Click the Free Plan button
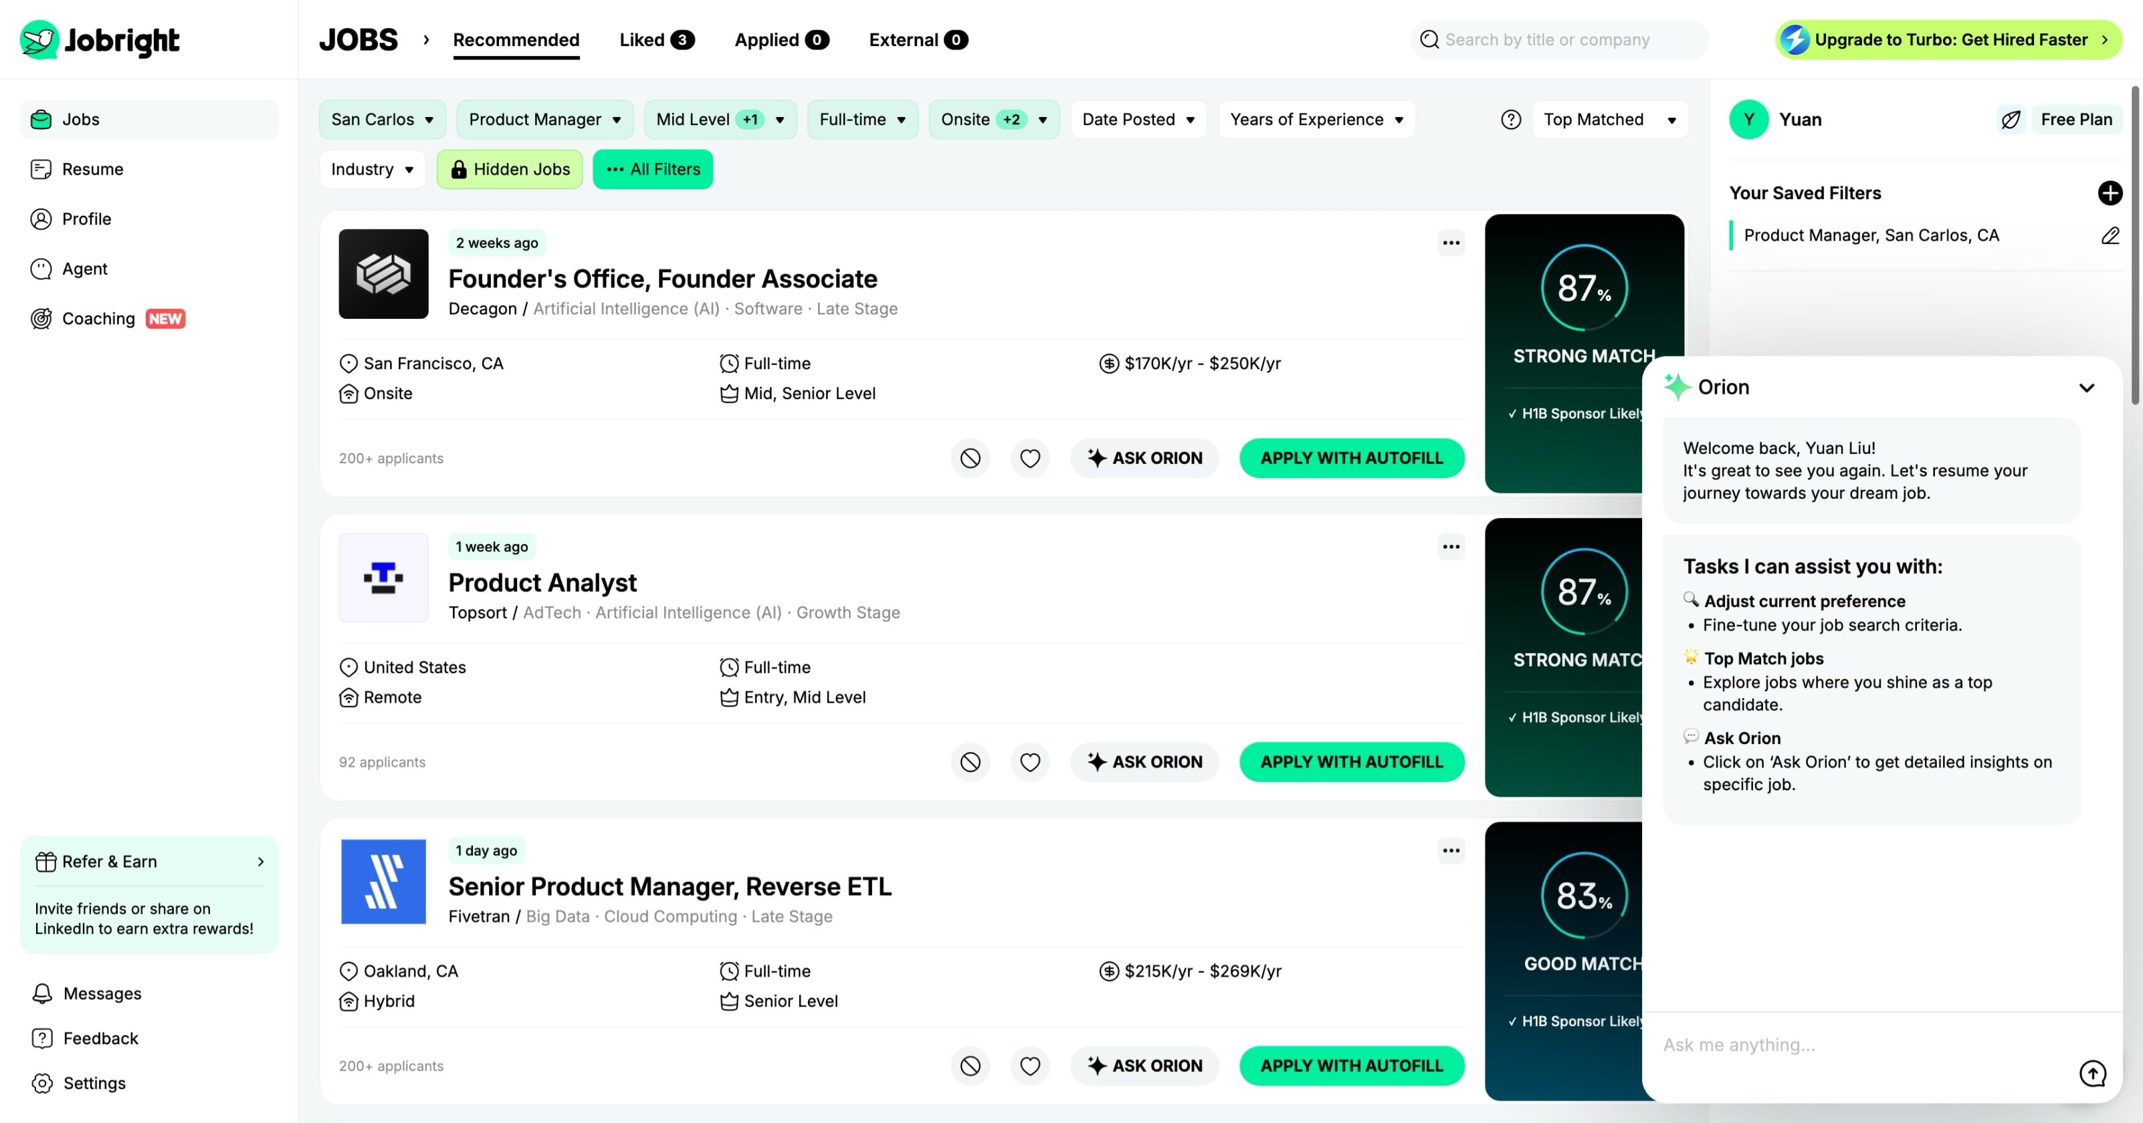Screen dimensions: 2143x1123 [2076, 120]
